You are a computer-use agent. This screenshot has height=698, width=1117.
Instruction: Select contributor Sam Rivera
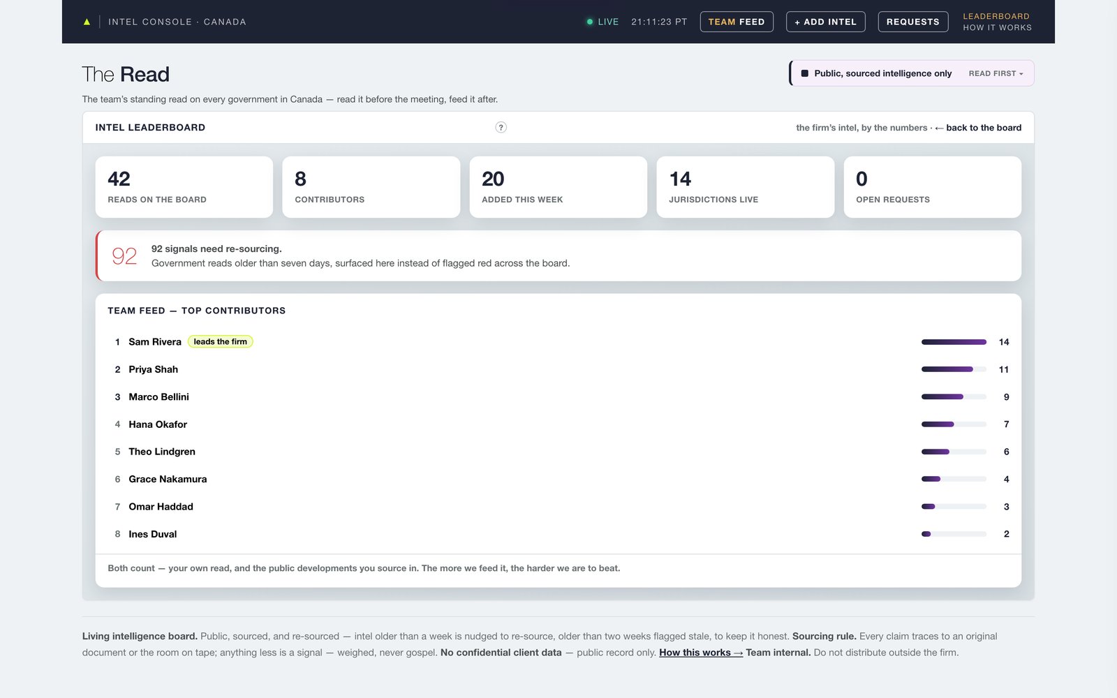click(x=155, y=342)
